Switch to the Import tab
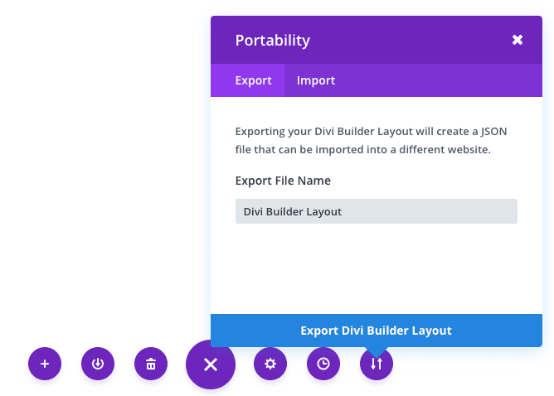This screenshot has width=554, height=396. (x=316, y=80)
